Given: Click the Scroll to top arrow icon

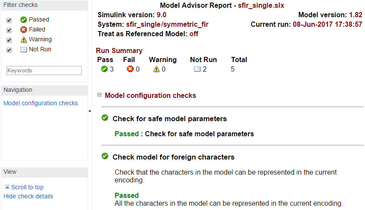Looking at the screenshot, I should pos(7,187).
